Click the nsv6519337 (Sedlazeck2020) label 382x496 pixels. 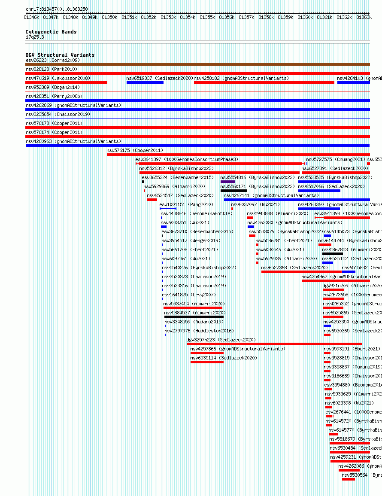160,78
